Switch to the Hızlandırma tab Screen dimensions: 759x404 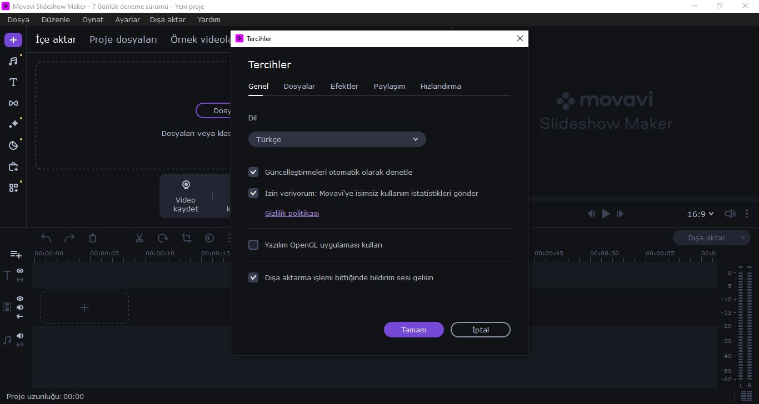[441, 86]
